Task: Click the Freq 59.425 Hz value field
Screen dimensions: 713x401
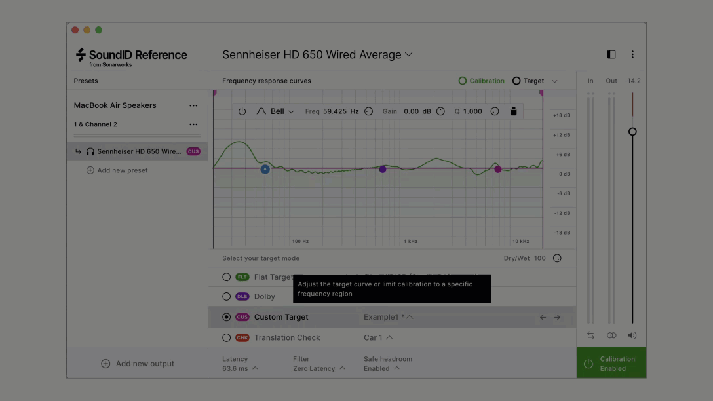Action: 341,111
